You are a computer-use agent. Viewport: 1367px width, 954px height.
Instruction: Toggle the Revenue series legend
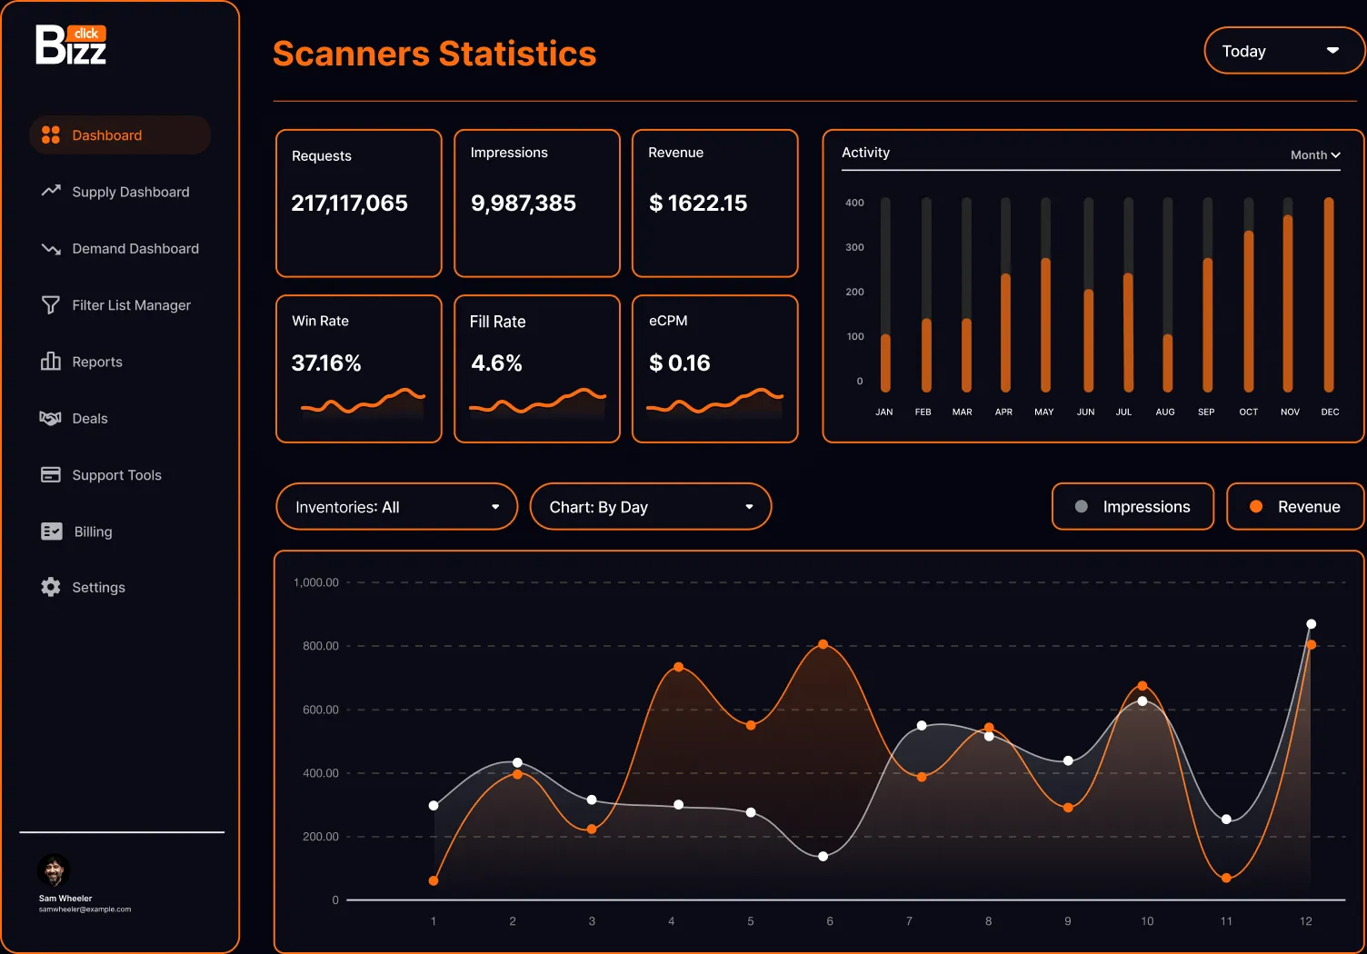1295,507
